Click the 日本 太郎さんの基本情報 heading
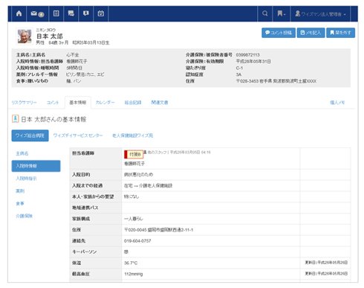 click(x=53, y=119)
